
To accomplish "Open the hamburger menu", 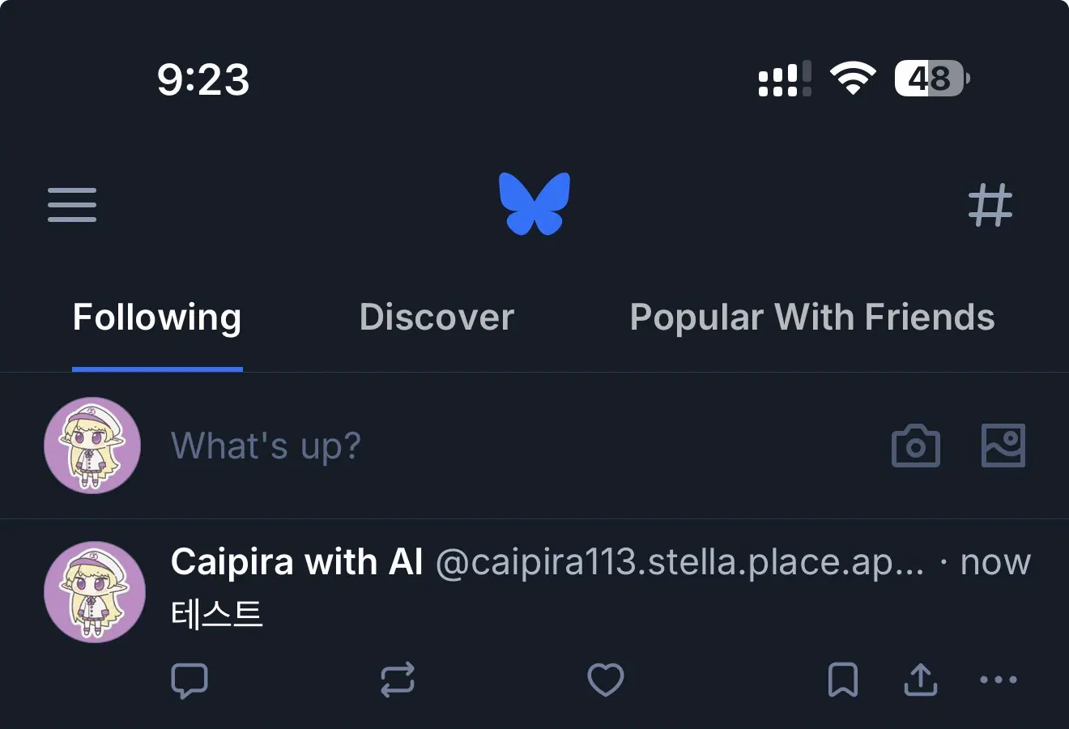I will [x=72, y=204].
